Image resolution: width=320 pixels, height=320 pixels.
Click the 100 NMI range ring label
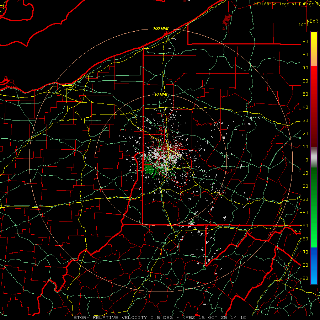[161, 28]
